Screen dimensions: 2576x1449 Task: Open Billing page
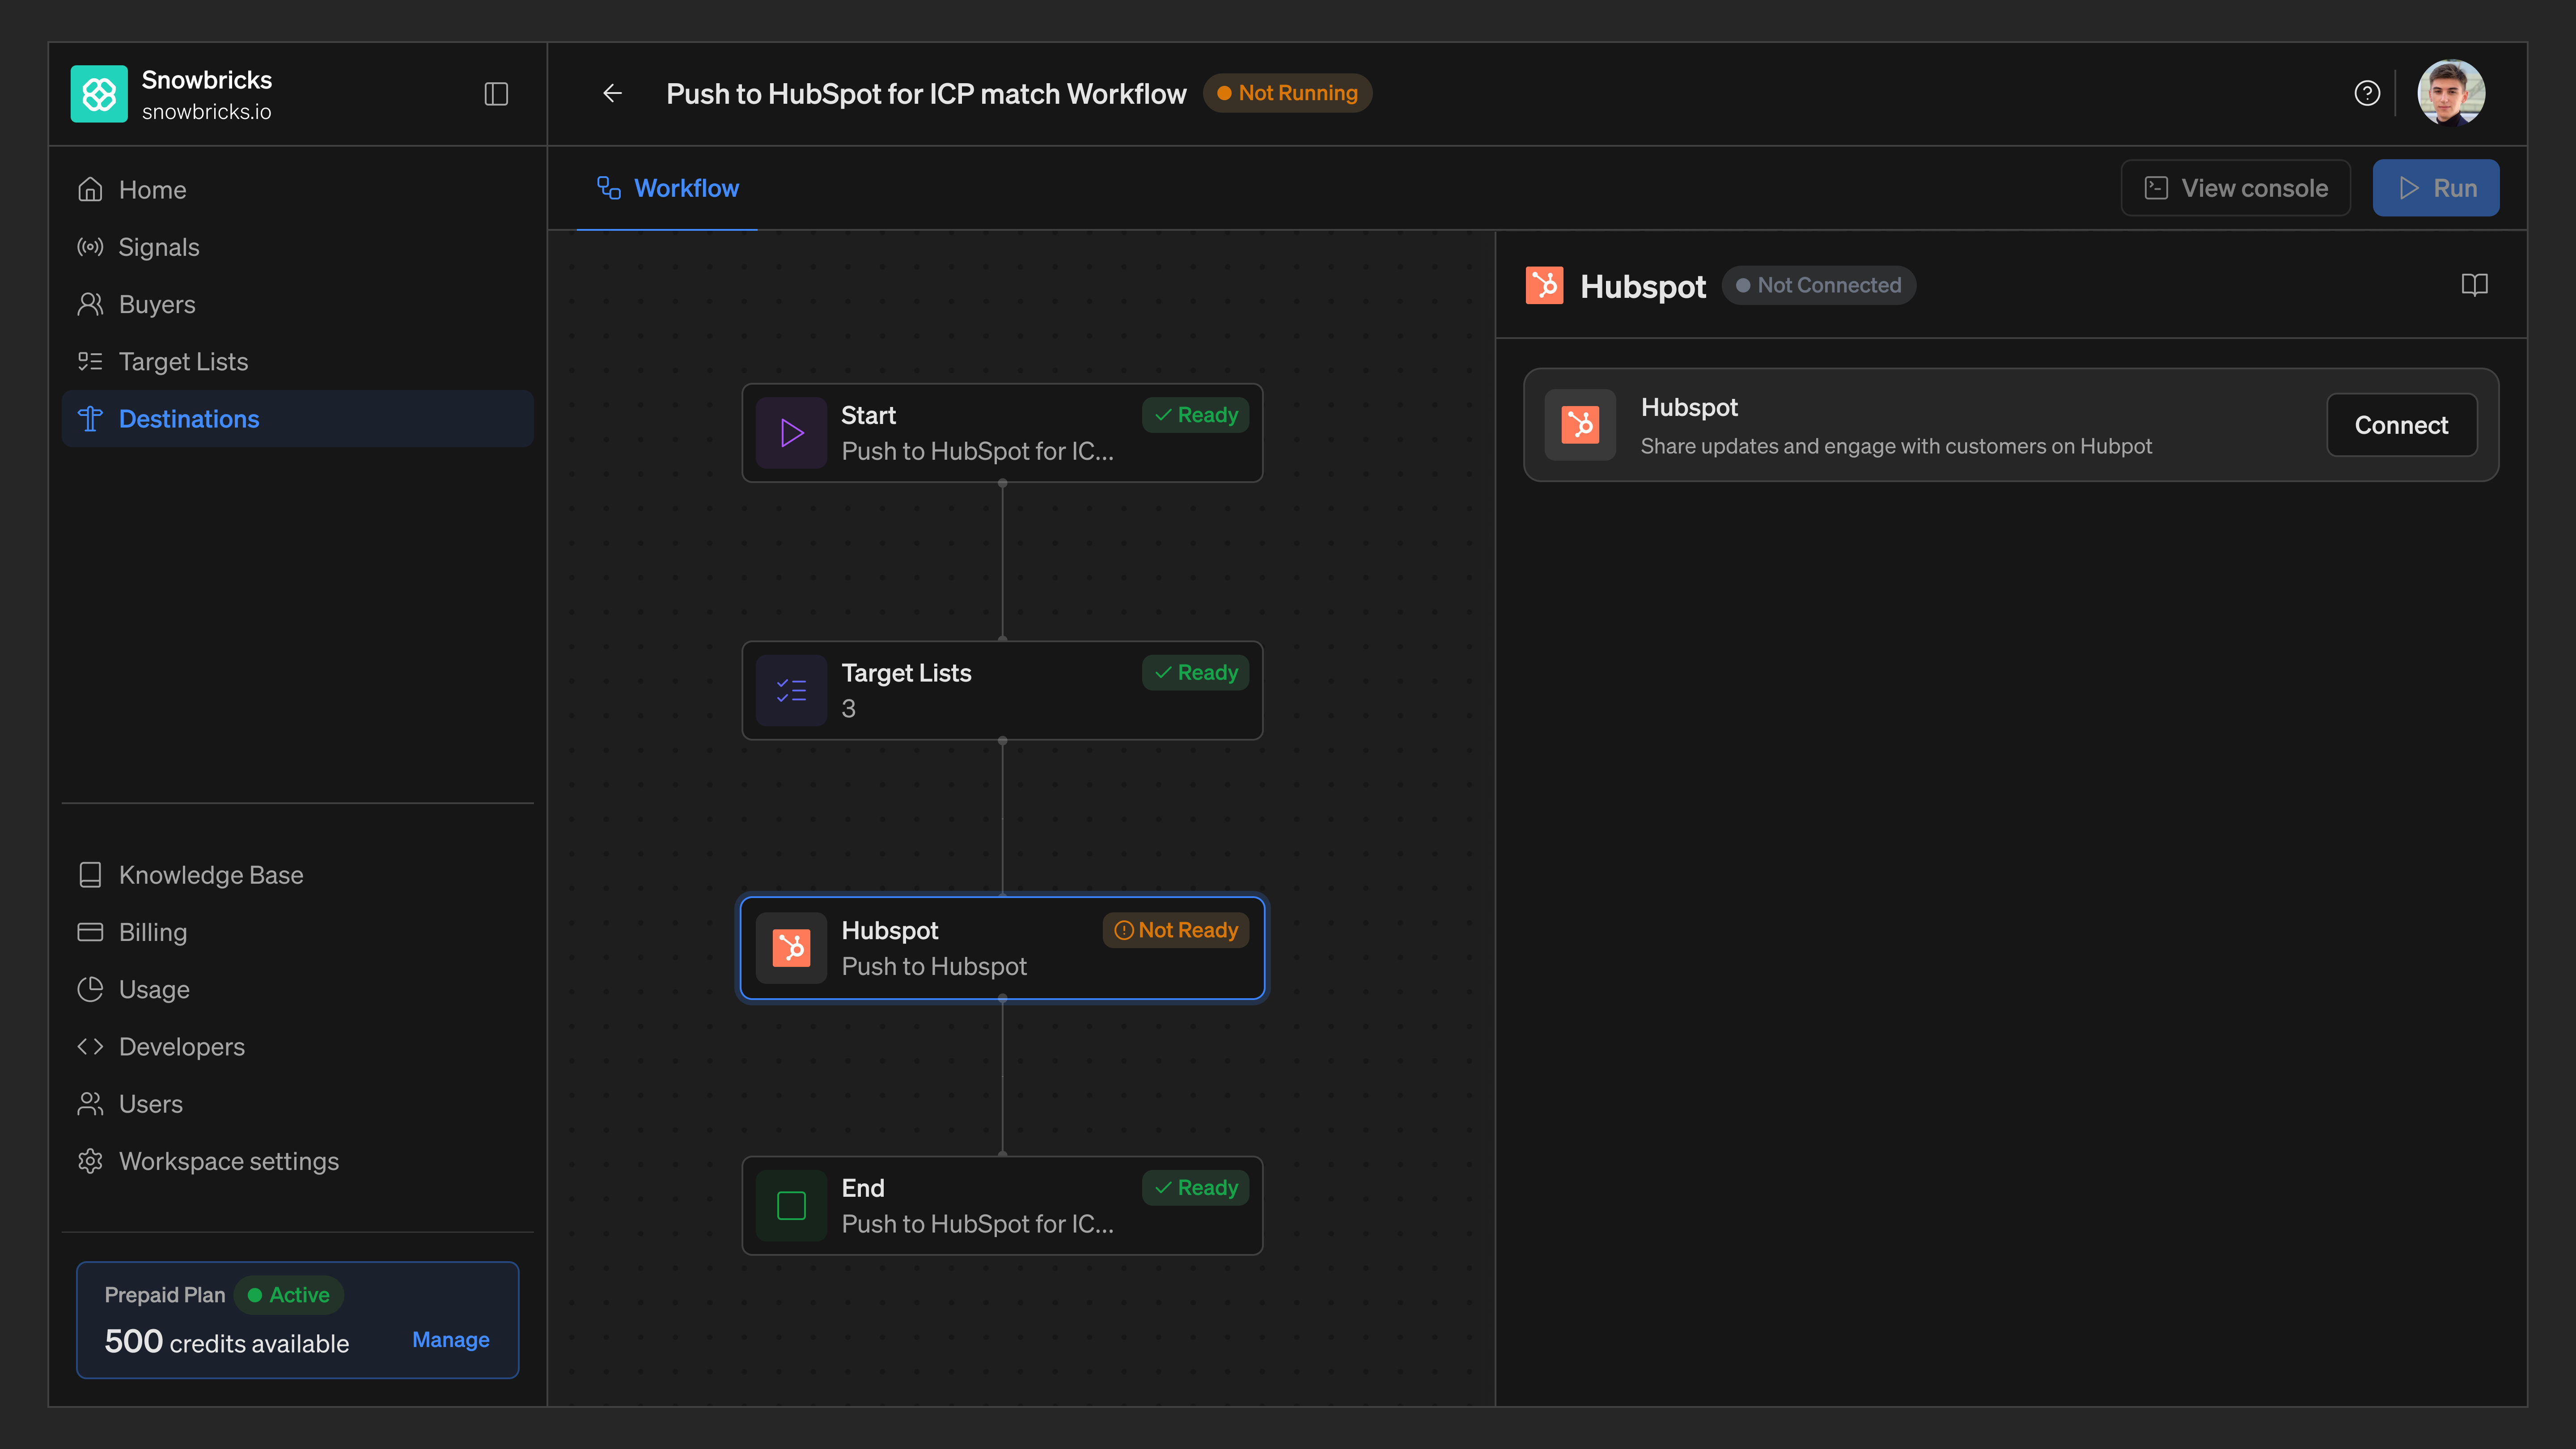298,932
